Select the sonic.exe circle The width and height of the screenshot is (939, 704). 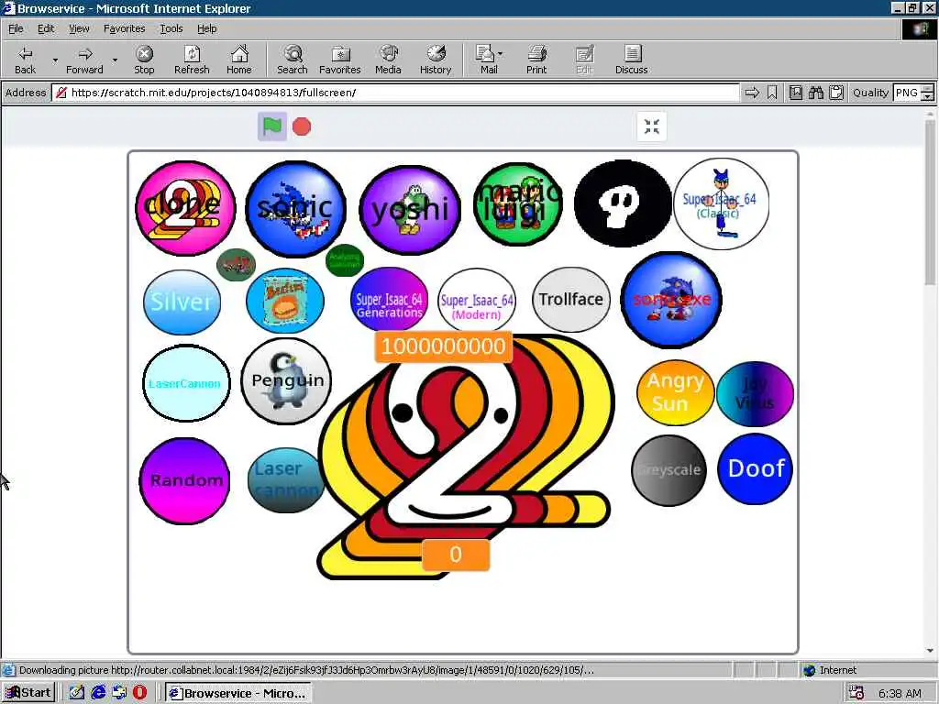click(671, 300)
